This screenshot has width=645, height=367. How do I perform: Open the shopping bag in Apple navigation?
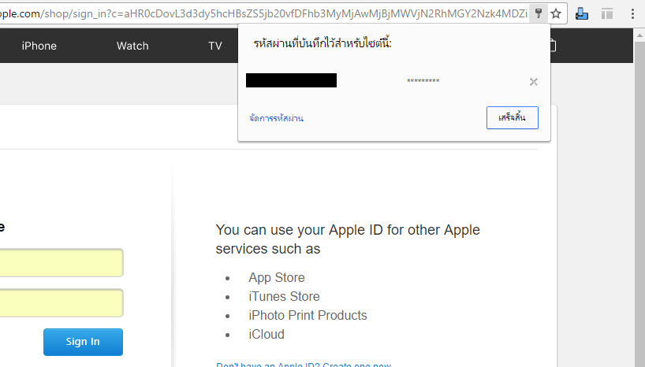point(552,46)
